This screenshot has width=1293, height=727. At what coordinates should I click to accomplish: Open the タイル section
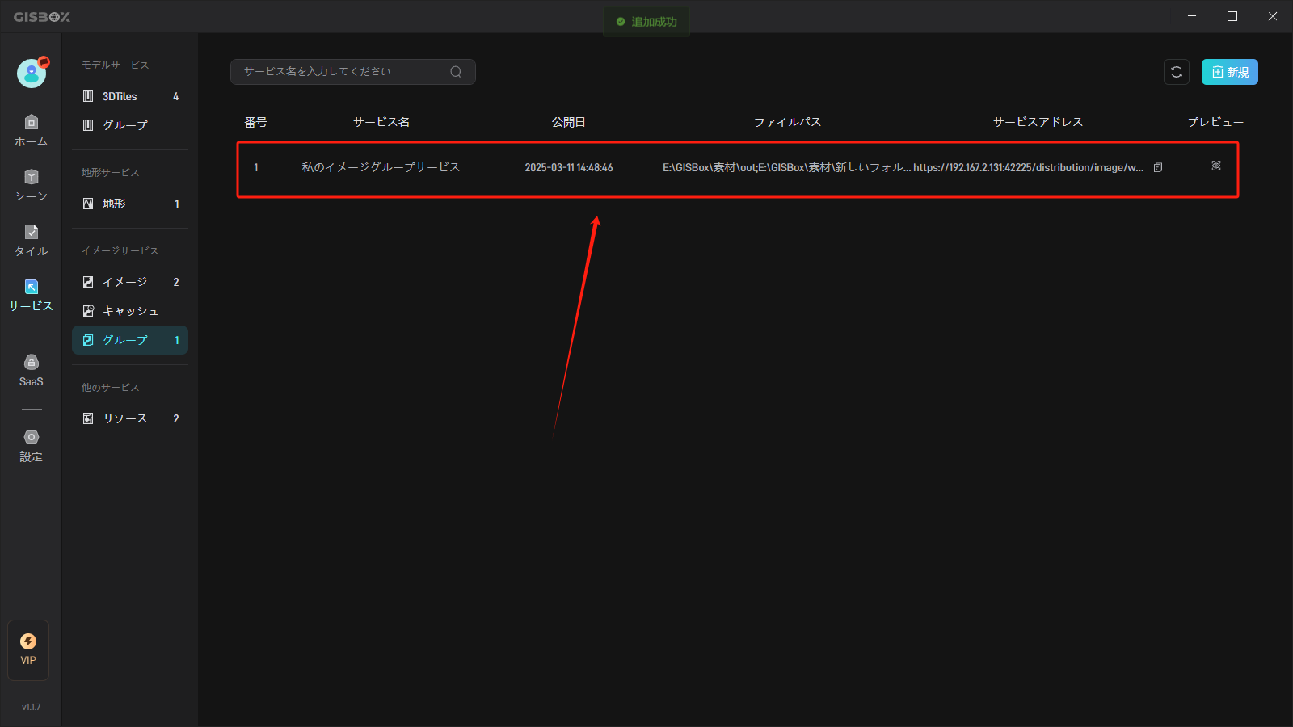31,240
